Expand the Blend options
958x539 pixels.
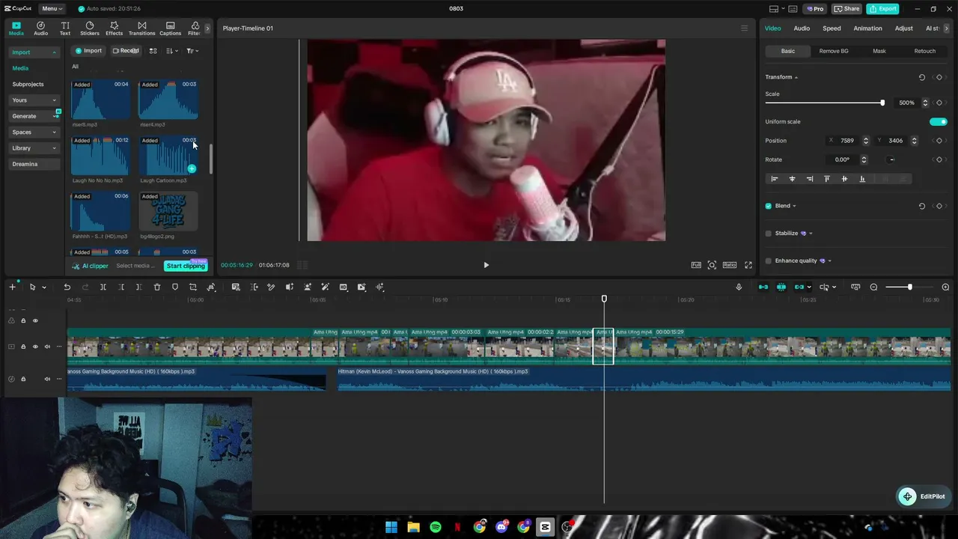[x=794, y=207]
